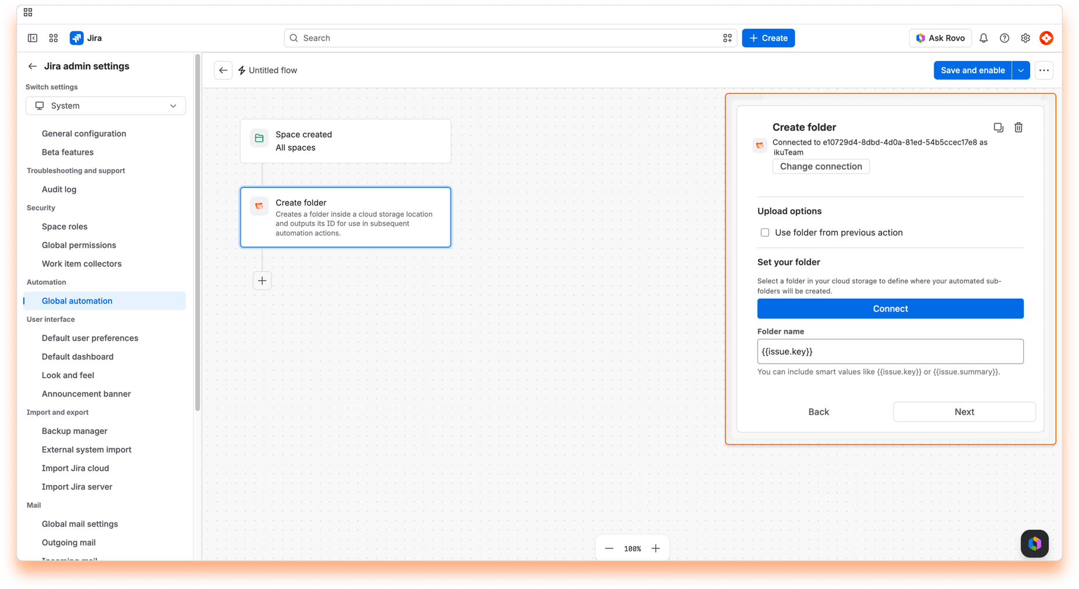Expand the Save and enable dropdown arrow
Viewport: 1079px width, 589px height.
(x=1021, y=70)
